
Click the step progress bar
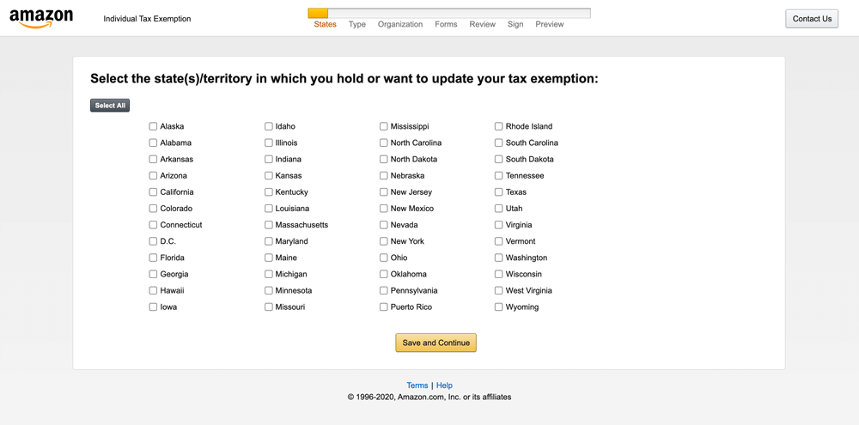click(x=449, y=13)
